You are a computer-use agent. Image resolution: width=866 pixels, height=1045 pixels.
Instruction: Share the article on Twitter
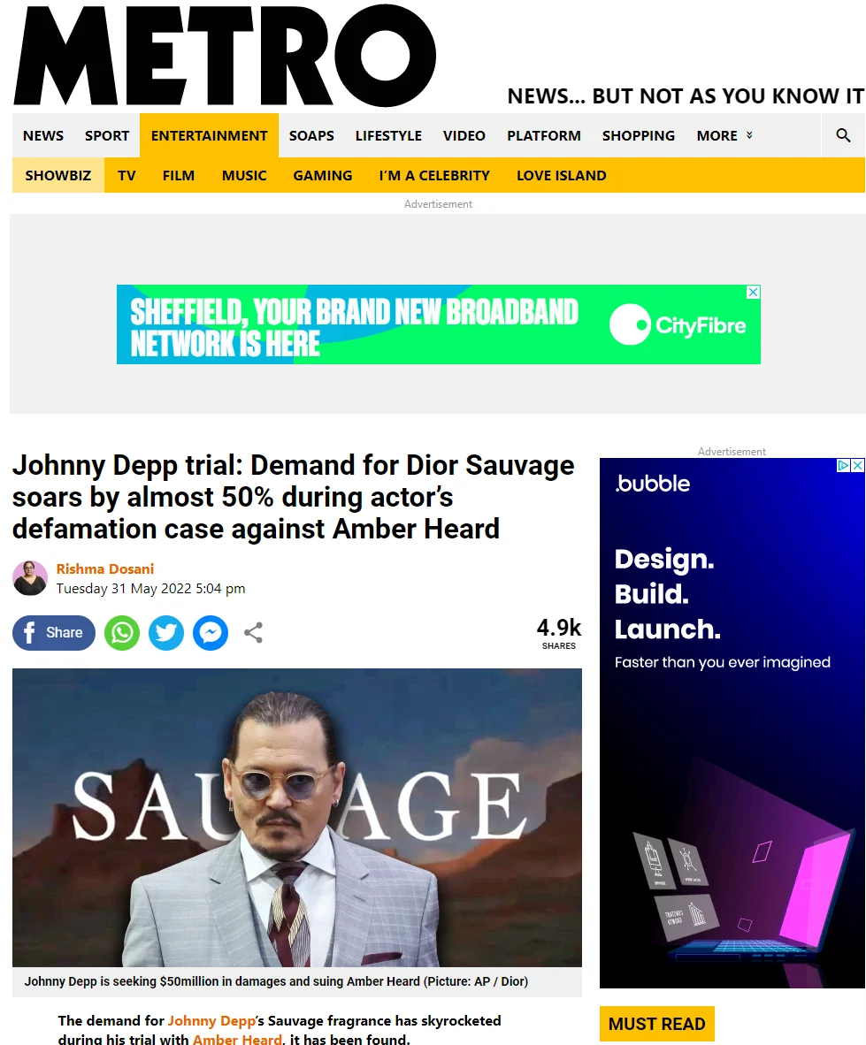[166, 632]
